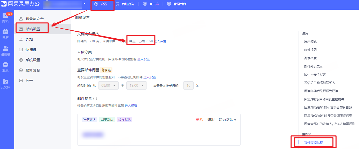359x149 pixels.
Task: Click 删除 to delete the signature
Action: coord(199,119)
